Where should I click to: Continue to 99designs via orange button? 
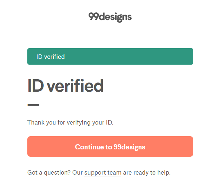coord(110,146)
